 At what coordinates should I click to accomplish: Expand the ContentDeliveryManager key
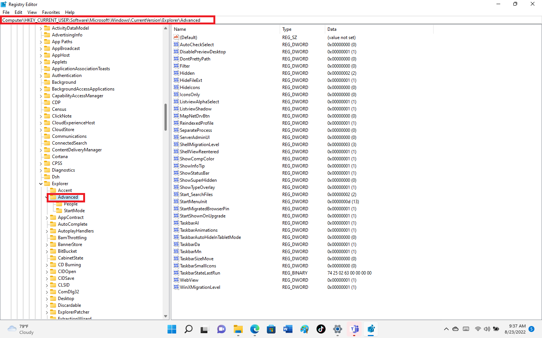(x=41, y=150)
